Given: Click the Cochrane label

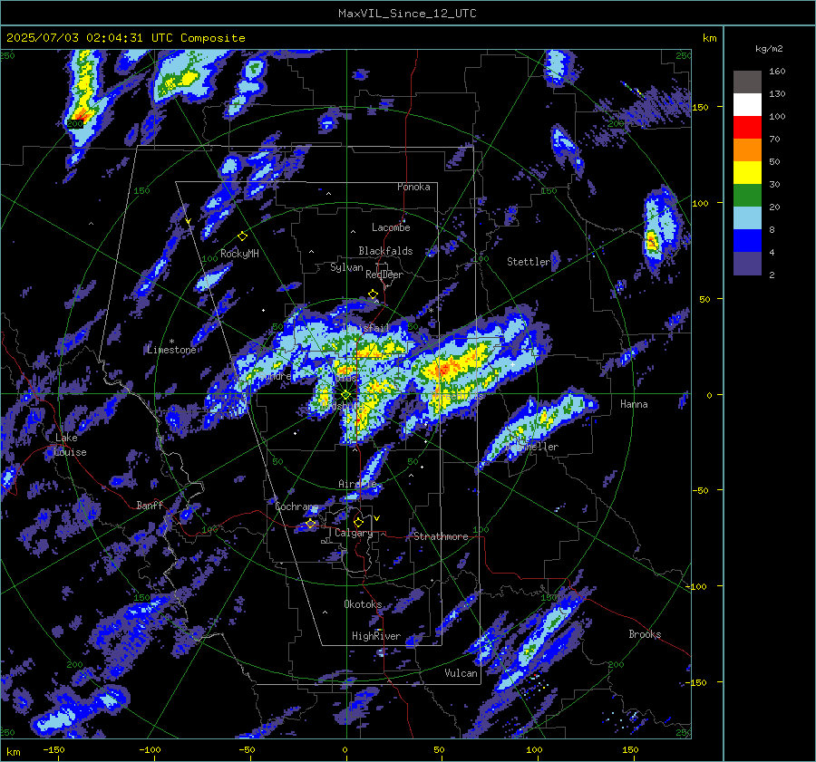Looking at the screenshot, I should (x=296, y=506).
